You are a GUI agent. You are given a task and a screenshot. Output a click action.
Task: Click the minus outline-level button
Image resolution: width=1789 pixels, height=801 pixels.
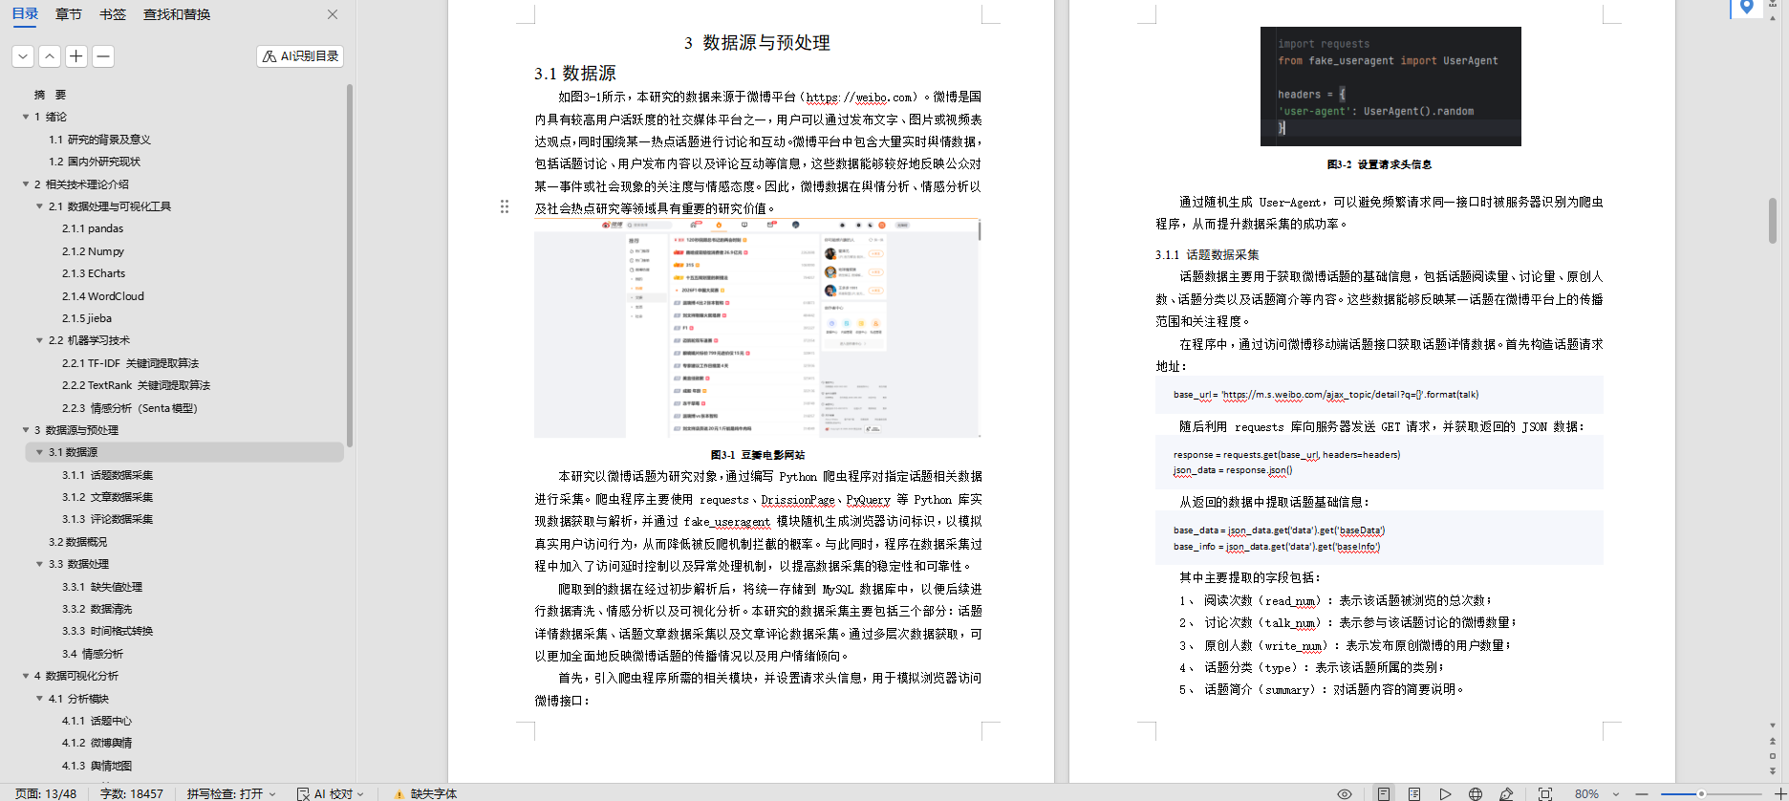[103, 56]
